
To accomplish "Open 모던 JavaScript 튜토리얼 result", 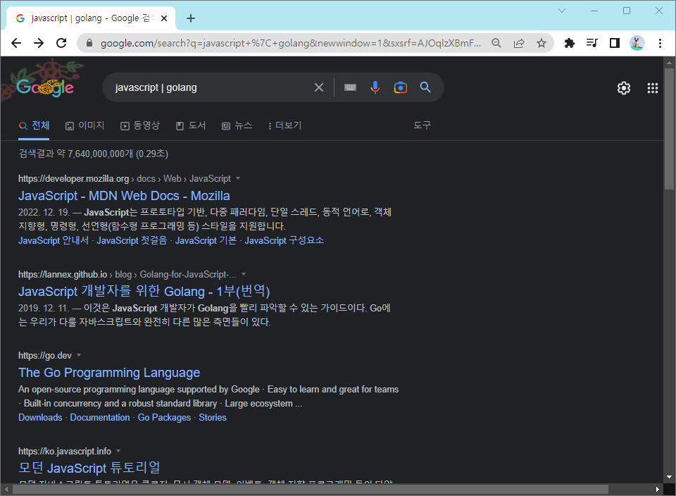I will [x=89, y=468].
